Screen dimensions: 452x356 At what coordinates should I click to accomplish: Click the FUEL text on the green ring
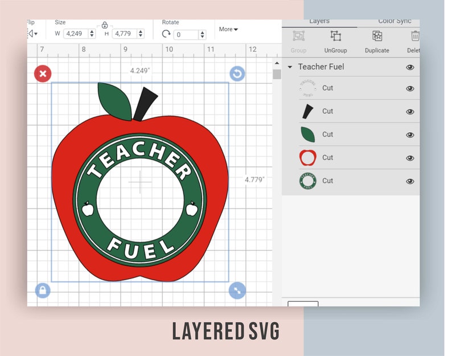pos(141,248)
